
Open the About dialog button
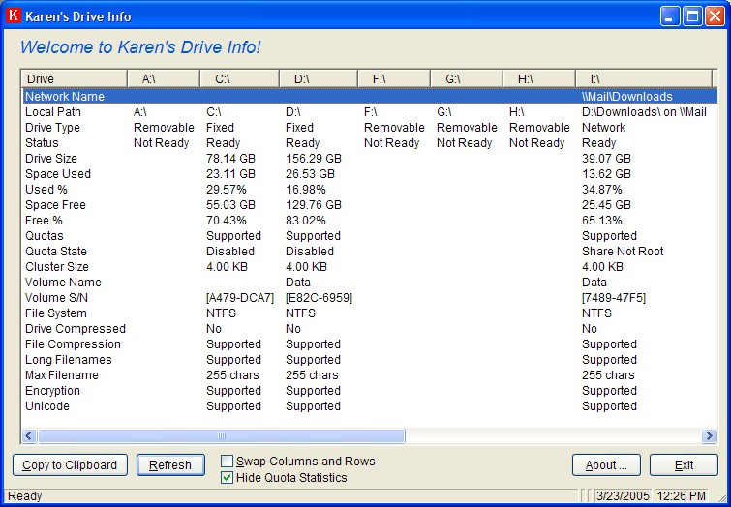pyautogui.click(x=606, y=465)
